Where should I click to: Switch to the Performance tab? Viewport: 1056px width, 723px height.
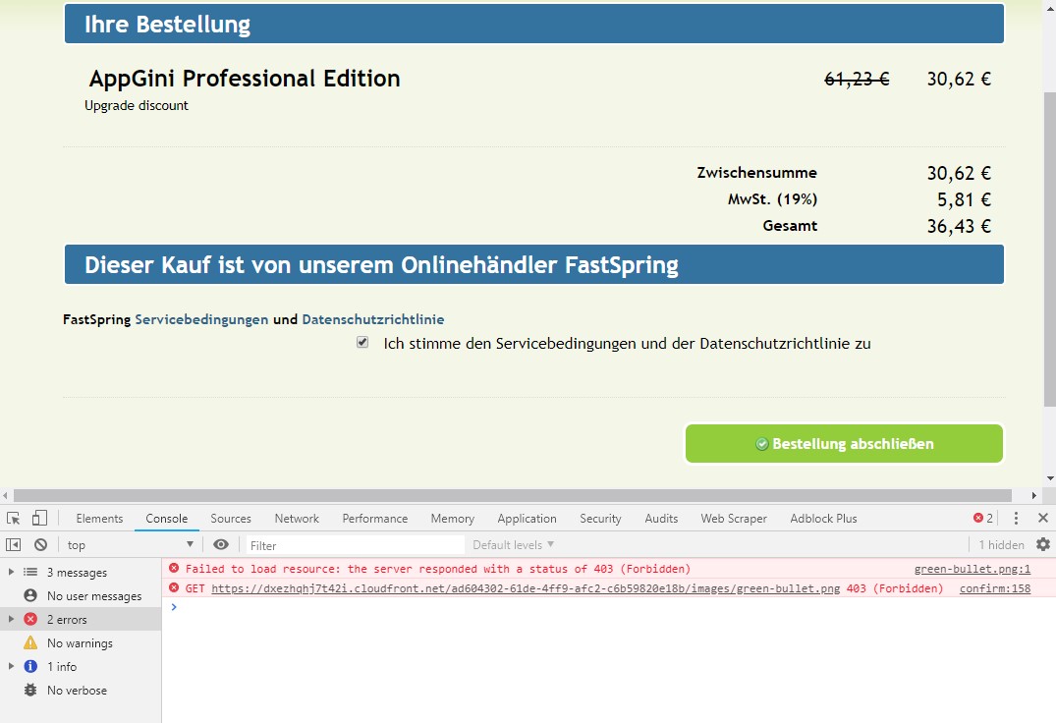click(x=374, y=519)
